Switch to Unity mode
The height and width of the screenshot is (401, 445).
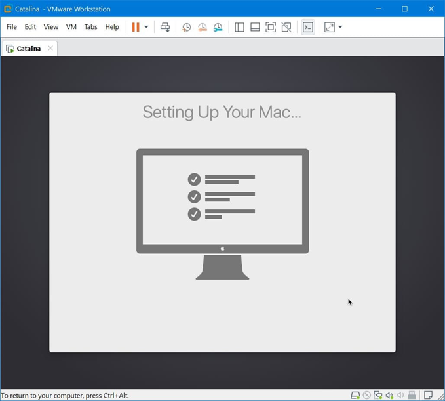pyautogui.click(x=286, y=27)
